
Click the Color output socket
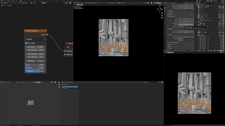point(47,35)
